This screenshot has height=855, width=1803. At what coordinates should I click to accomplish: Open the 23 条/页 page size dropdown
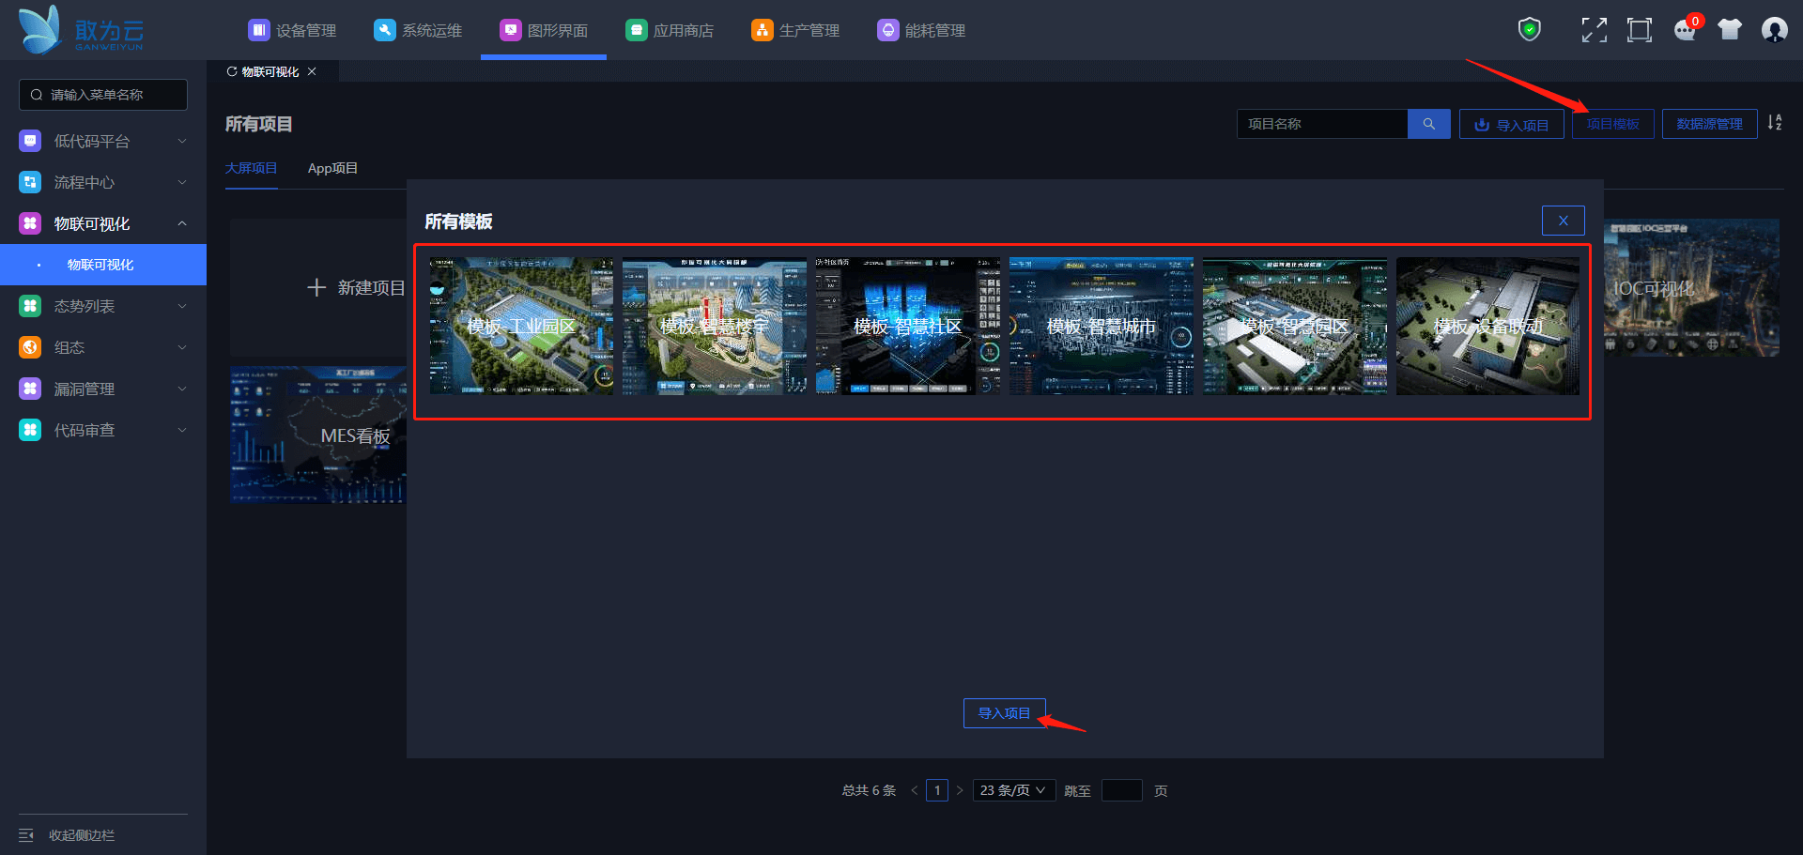1013,790
